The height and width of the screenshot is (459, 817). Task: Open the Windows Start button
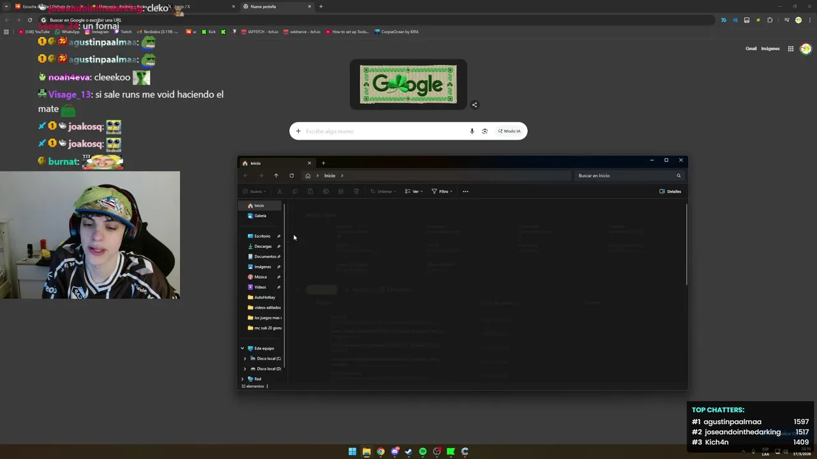point(352,451)
